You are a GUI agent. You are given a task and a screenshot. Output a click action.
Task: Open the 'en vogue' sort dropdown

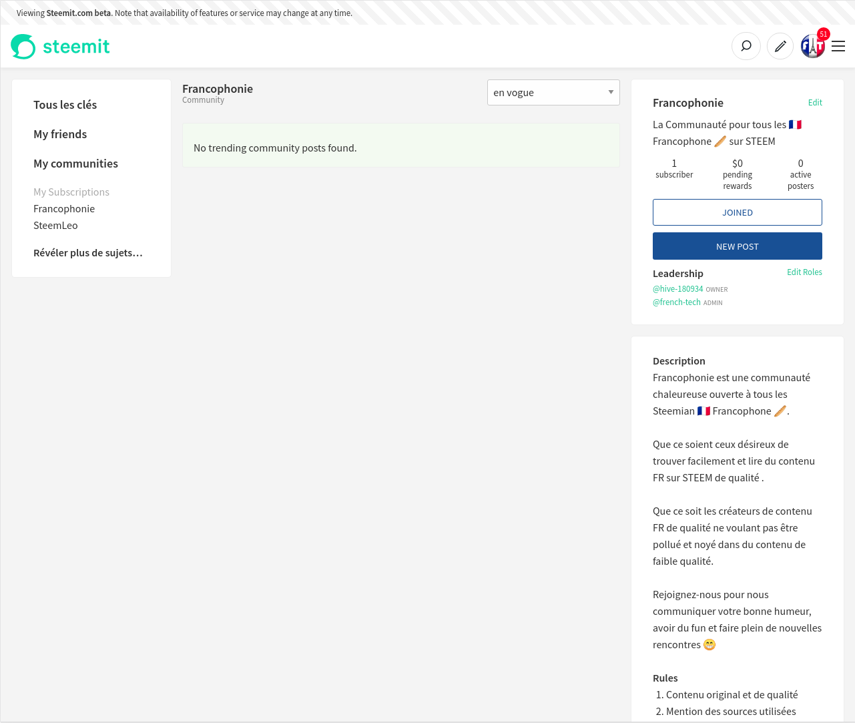click(x=553, y=92)
